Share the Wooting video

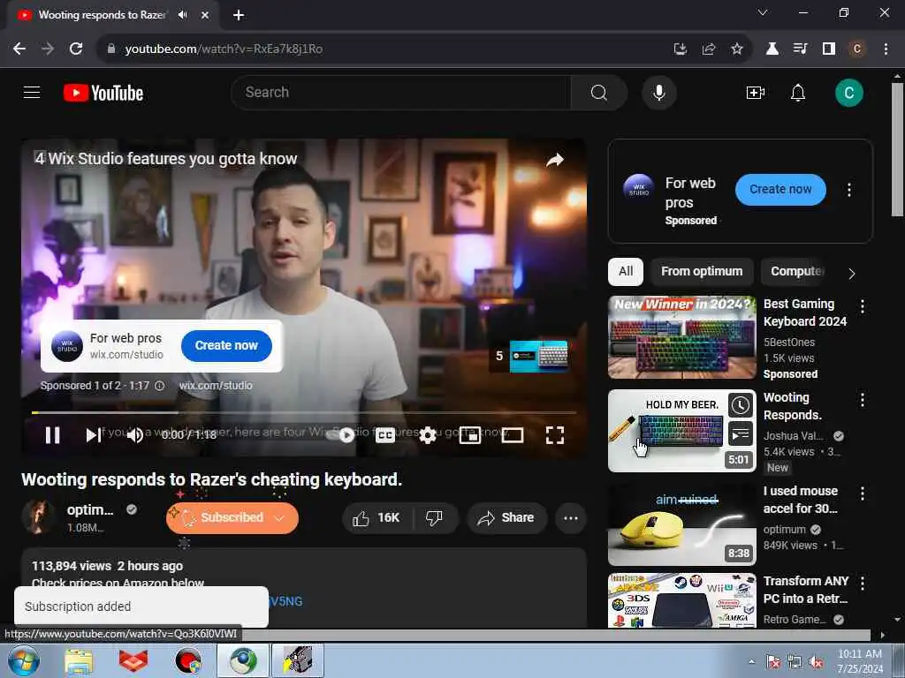(506, 517)
